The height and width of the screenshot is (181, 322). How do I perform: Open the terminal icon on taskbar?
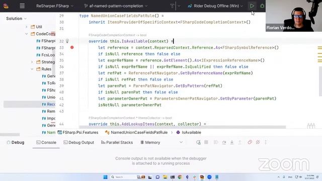[x=172, y=177]
